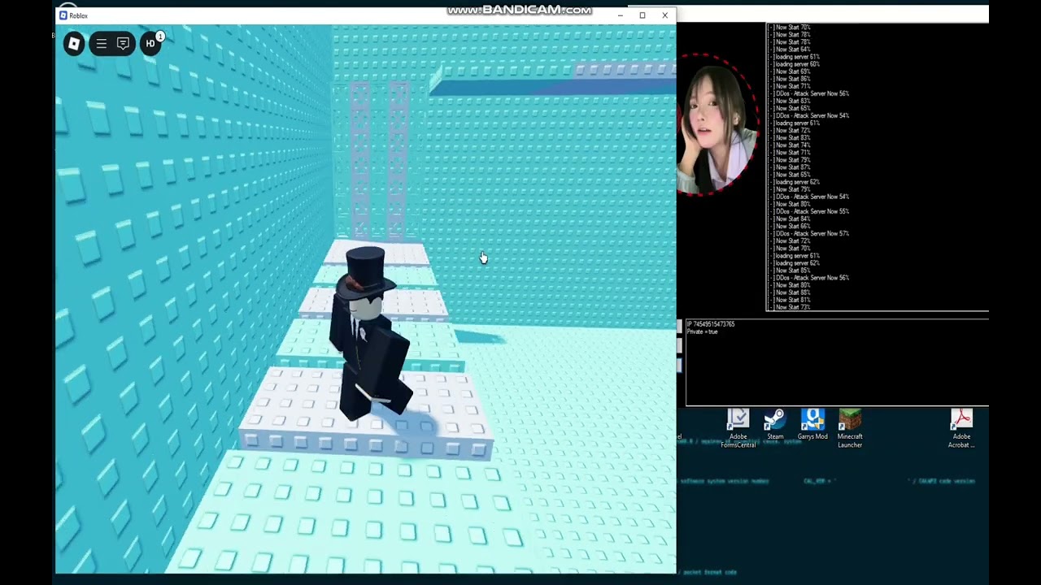Image resolution: width=1041 pixels, height=585 pixels.
Task: Select the "Now Start 87%" console line
Action: click(x=790, y=167)
